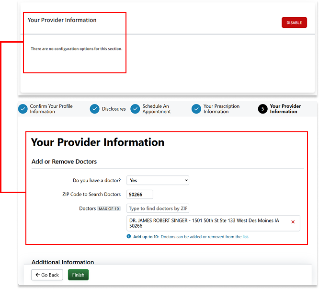The image size is (319, 289).
Task: Select the Your Provider Information step label
Action: coord(285,109)
